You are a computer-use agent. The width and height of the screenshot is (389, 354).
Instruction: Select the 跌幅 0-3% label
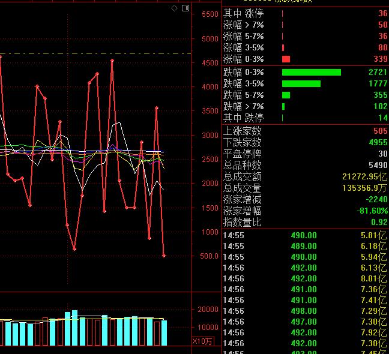click(x=243, y=72)
